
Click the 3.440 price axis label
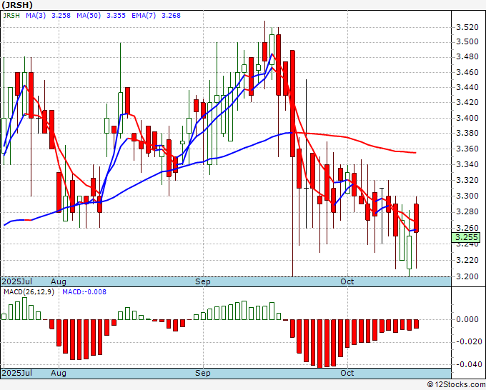467,87
